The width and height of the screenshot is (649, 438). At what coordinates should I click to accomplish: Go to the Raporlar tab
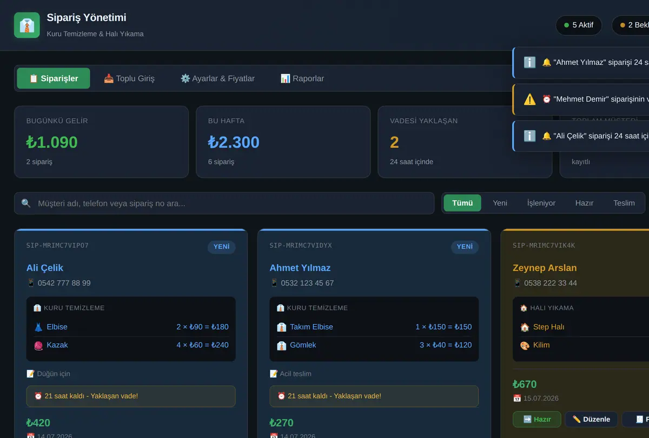coord(302,78)
